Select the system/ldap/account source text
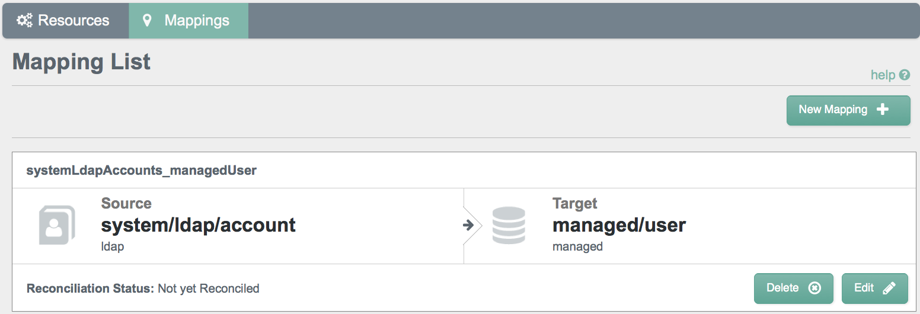Image resolution: width=920 pixels, height=314 pixels. click(x=199, y=225)
